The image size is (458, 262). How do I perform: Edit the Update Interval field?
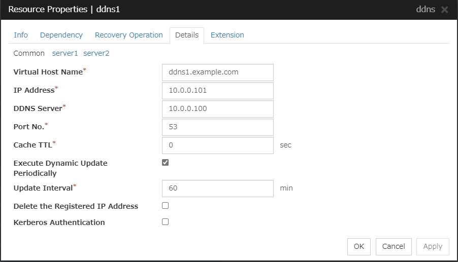(217, 188)
